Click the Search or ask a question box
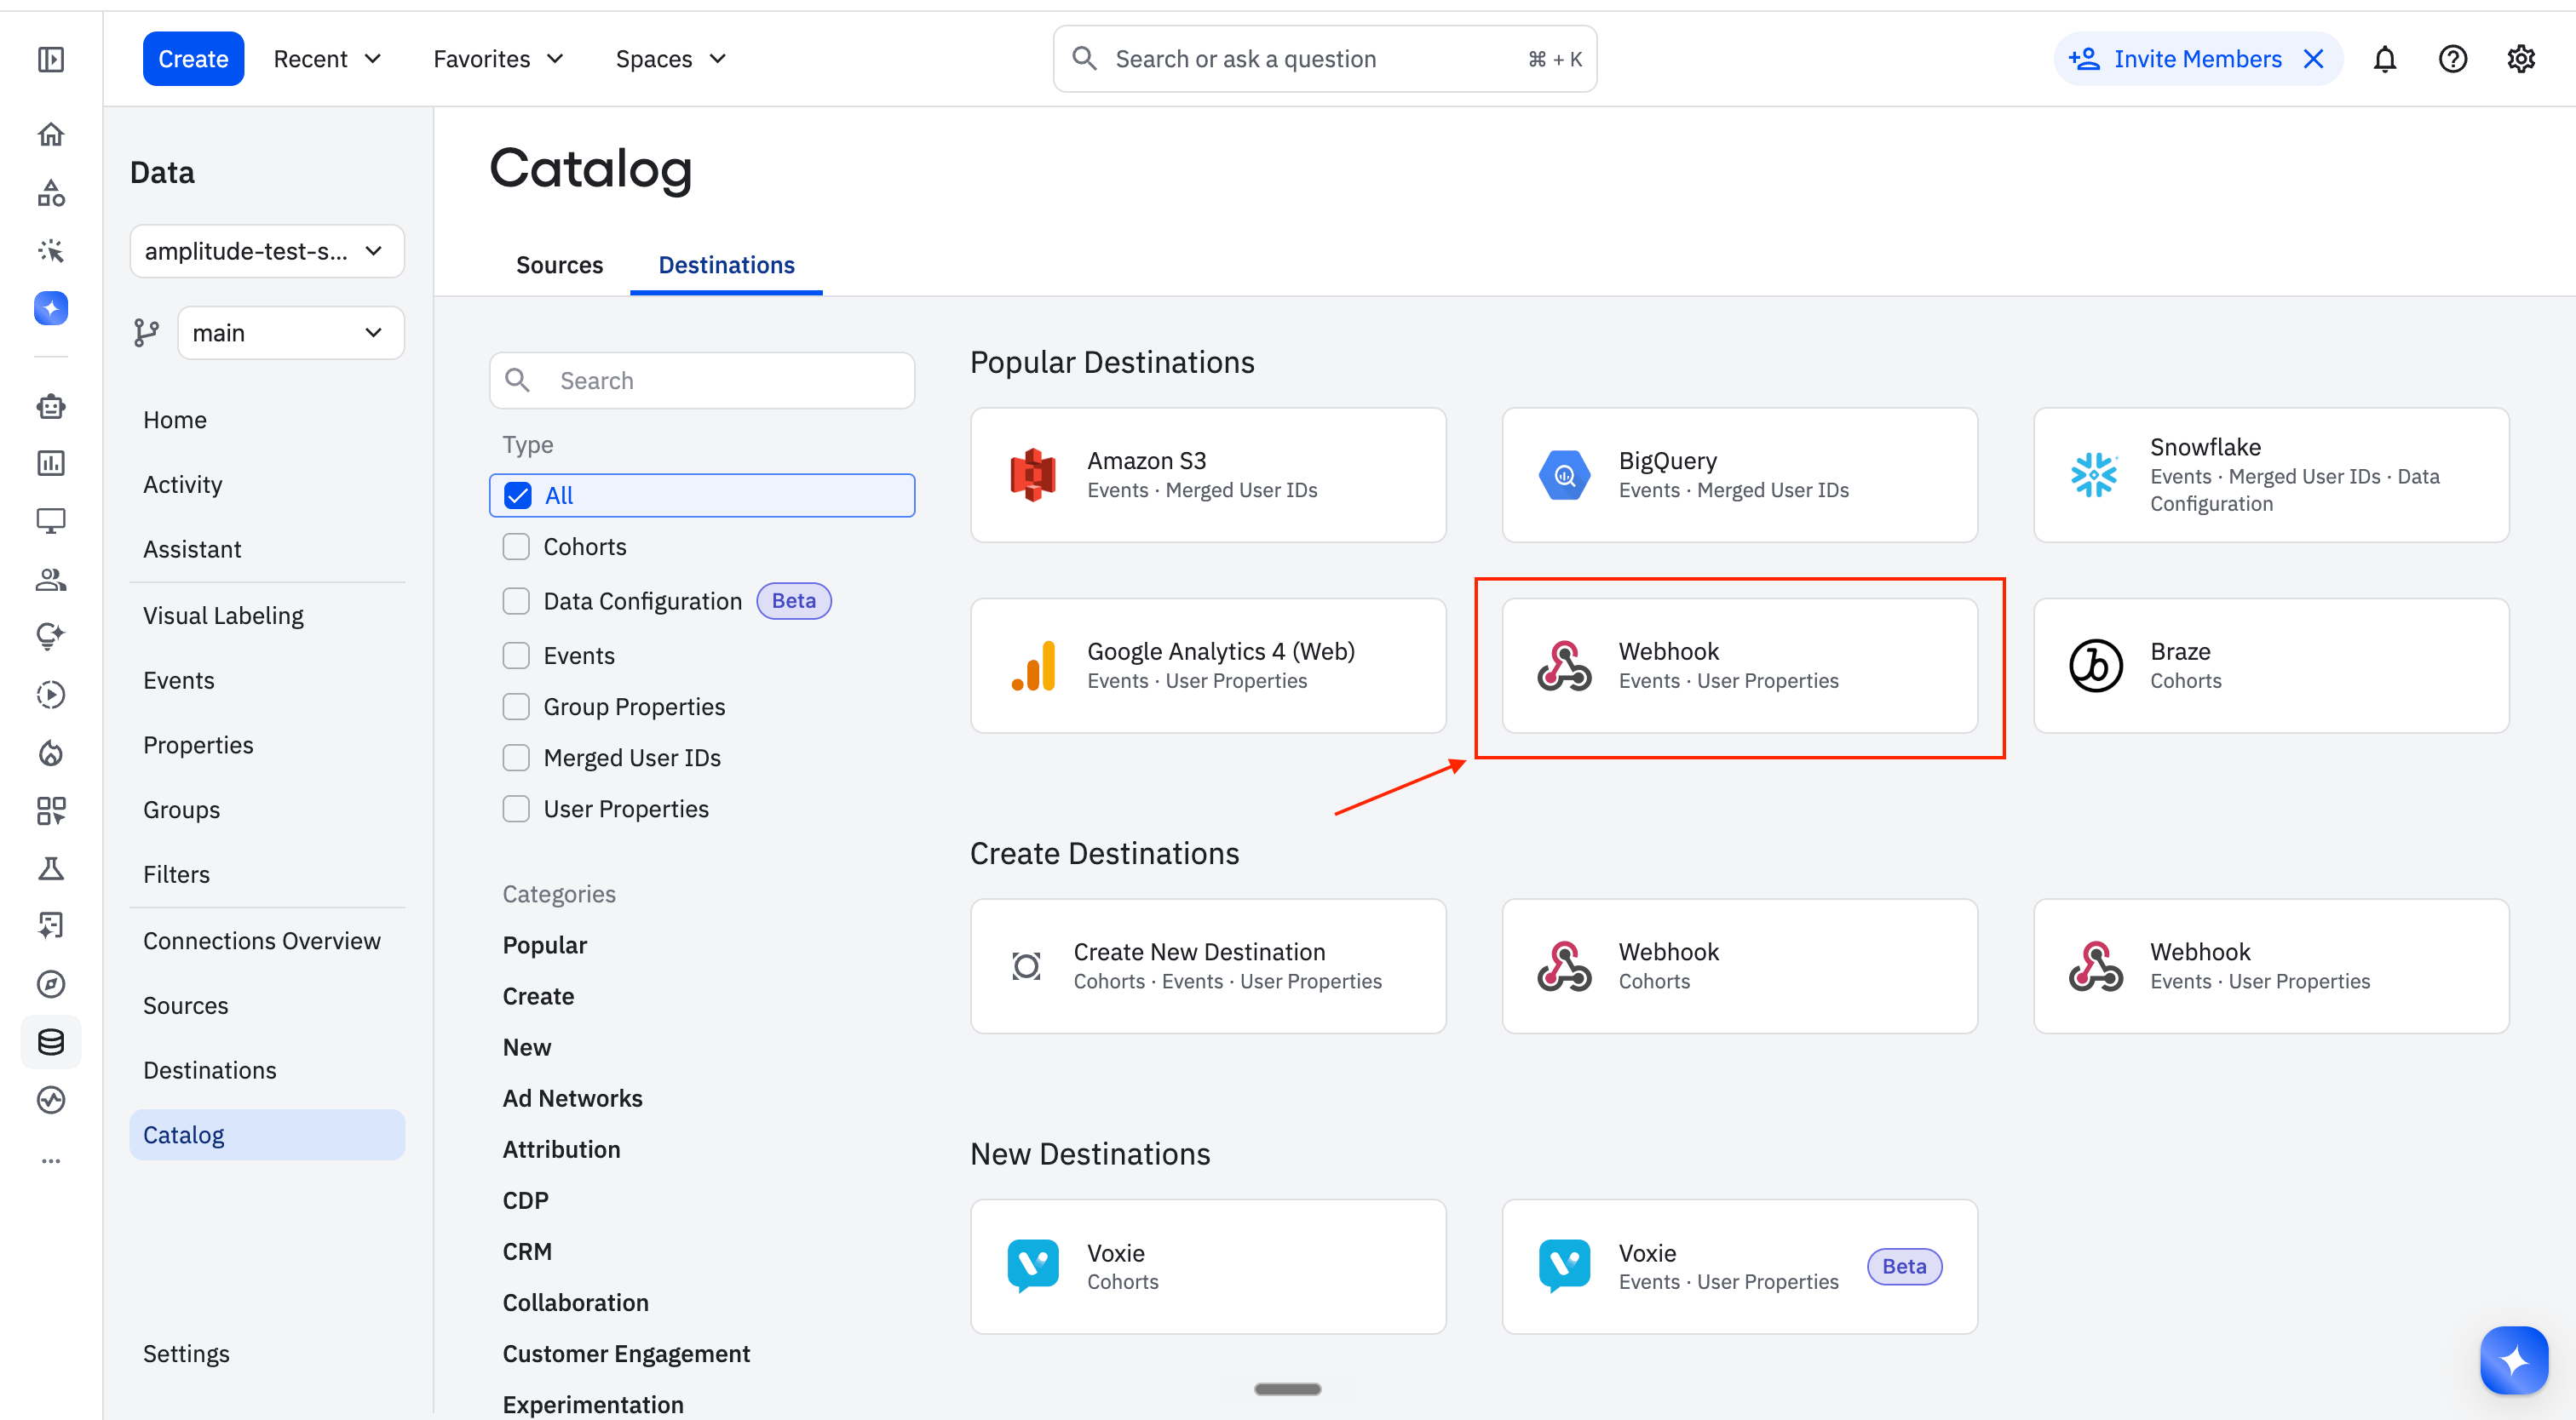This screenshot has height=1420, width=2576. [1324, 59]
